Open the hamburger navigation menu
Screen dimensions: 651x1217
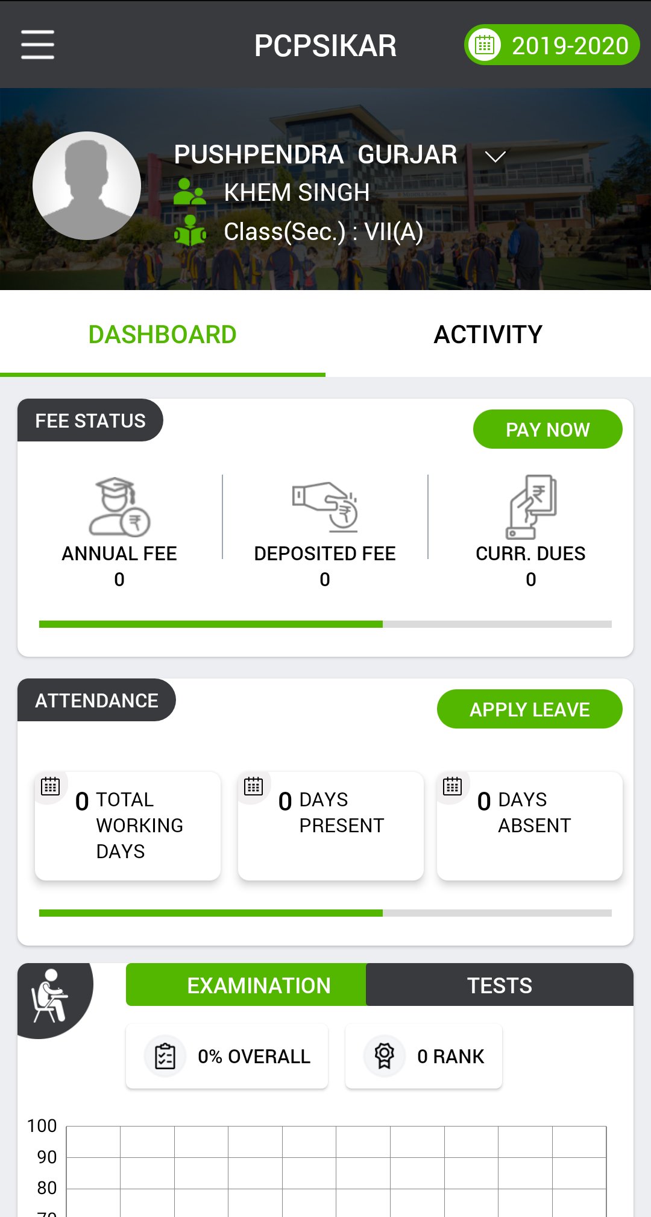[x=37, y=45]
